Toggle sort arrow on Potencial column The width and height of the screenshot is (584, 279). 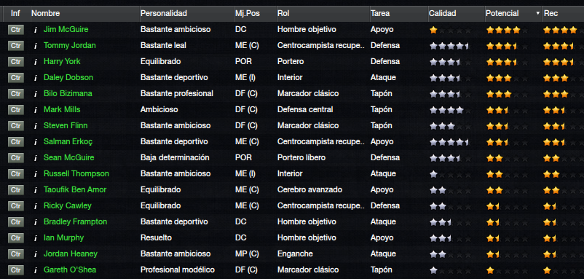(537, 13)
